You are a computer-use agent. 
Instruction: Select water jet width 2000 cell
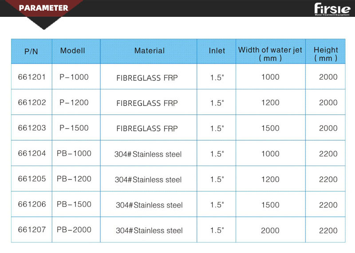point(270,230)
